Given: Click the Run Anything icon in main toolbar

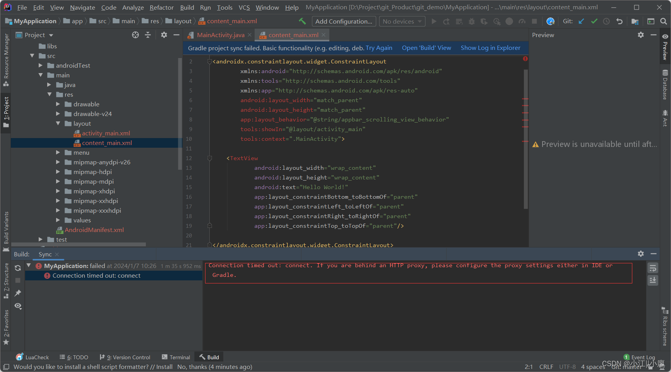Looking at the screenshot, I should tap(651, 21).
